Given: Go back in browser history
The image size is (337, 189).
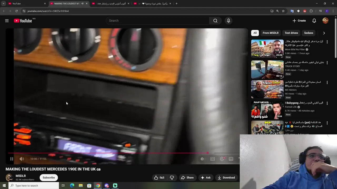Looking at the screenshot, I should (x=4, y=11).
